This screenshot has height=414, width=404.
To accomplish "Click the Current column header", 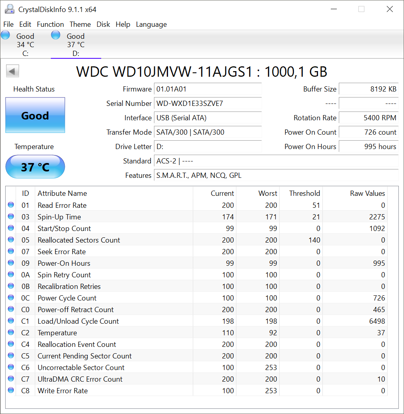I will click(x=214, y=193).
